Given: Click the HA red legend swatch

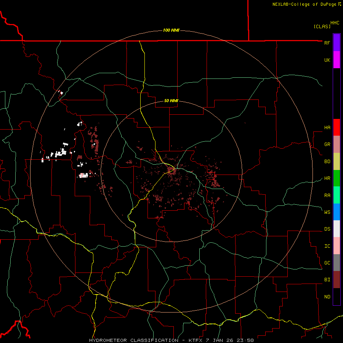Looking at the screenshot, I should click(337, 127).
